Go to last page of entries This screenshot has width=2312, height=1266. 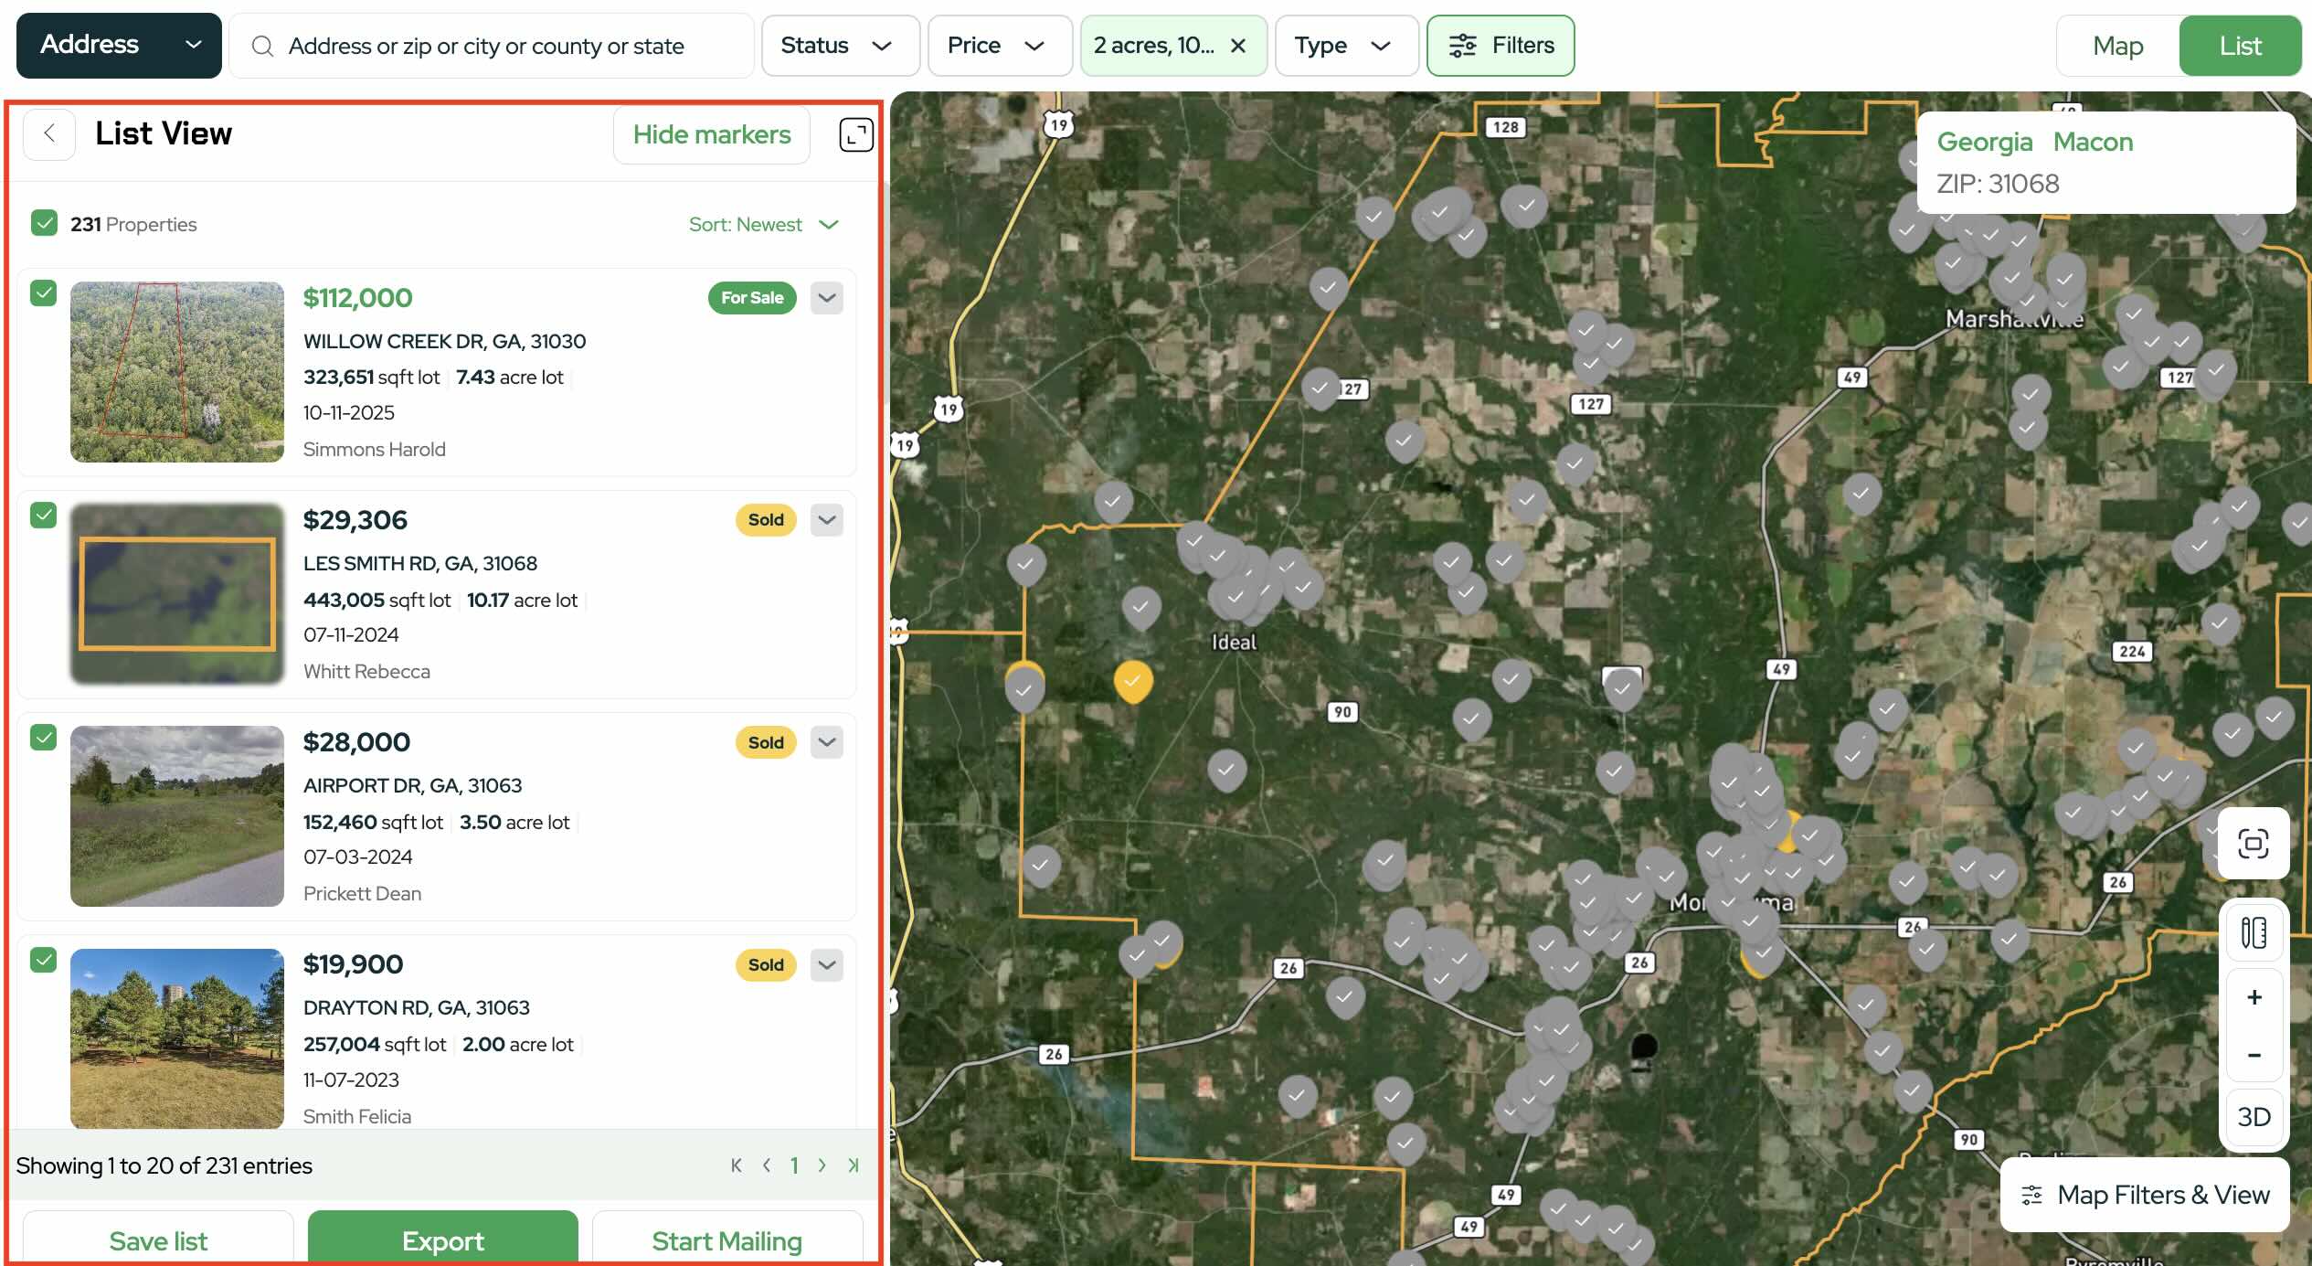[x=854, y=1165]
